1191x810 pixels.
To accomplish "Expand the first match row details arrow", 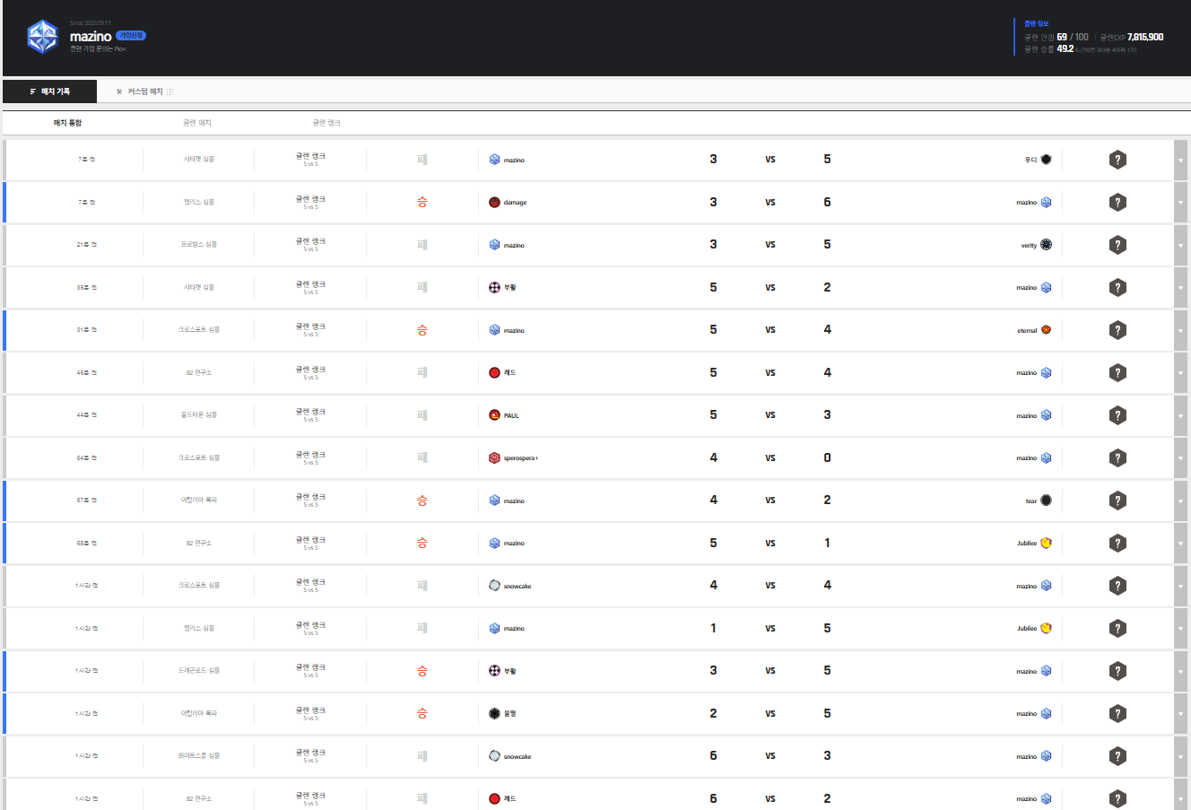I will [1180, 161].
